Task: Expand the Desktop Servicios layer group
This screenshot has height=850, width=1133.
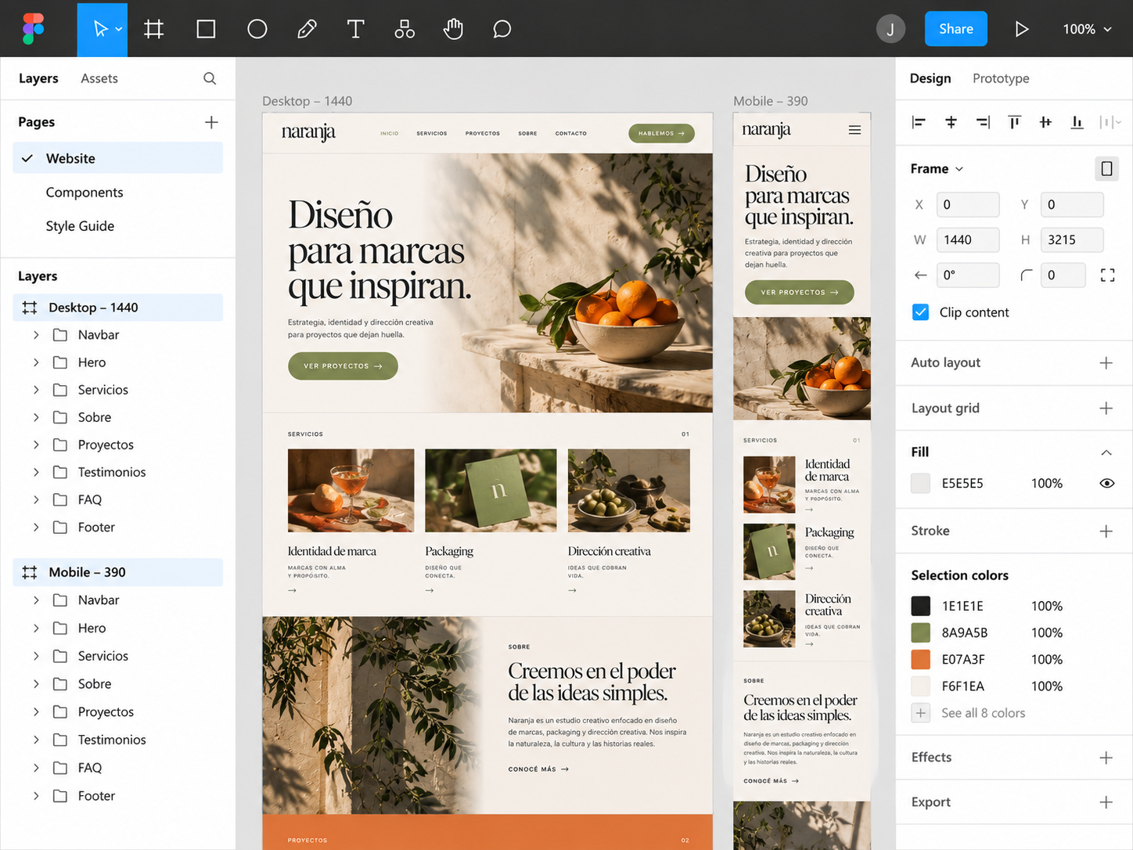Action: pos(36,390)
